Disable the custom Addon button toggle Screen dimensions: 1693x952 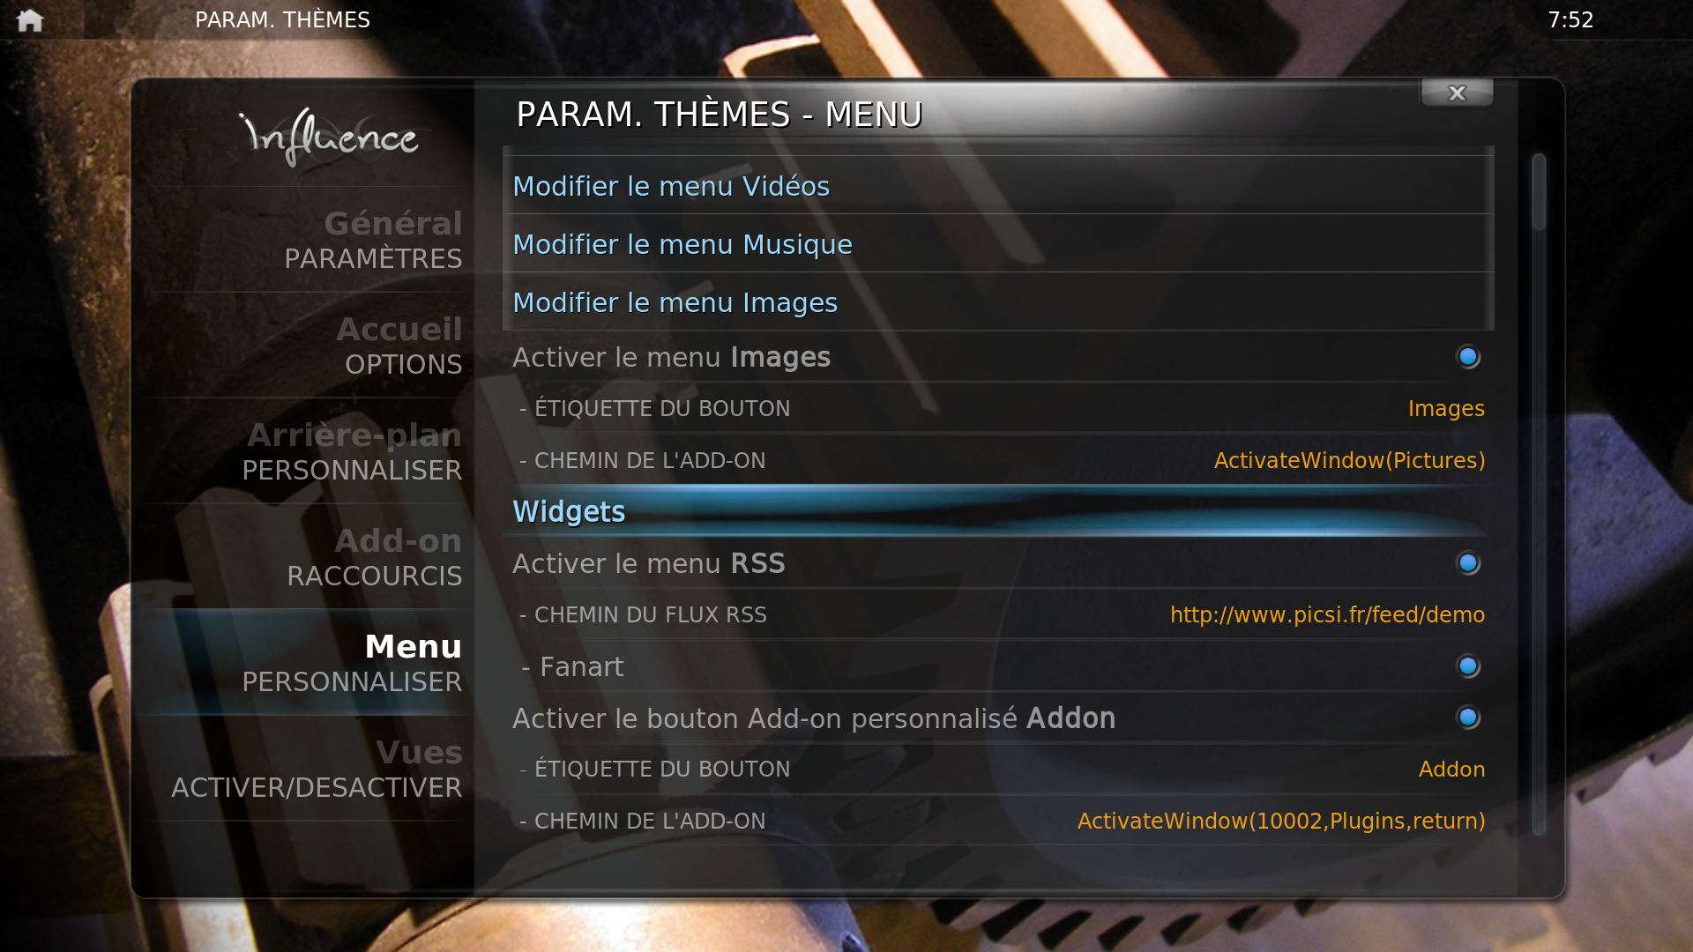click(1468, 718)
